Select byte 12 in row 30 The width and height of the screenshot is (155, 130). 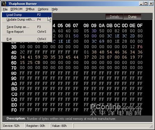pyautogui.click(x=132, y=47)
